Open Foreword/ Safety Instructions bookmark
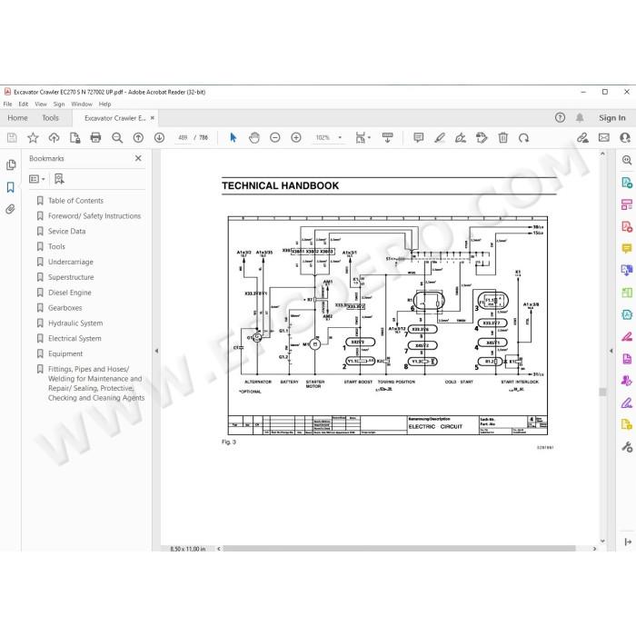This screenshot has height=636, width=636. point(94,216)
